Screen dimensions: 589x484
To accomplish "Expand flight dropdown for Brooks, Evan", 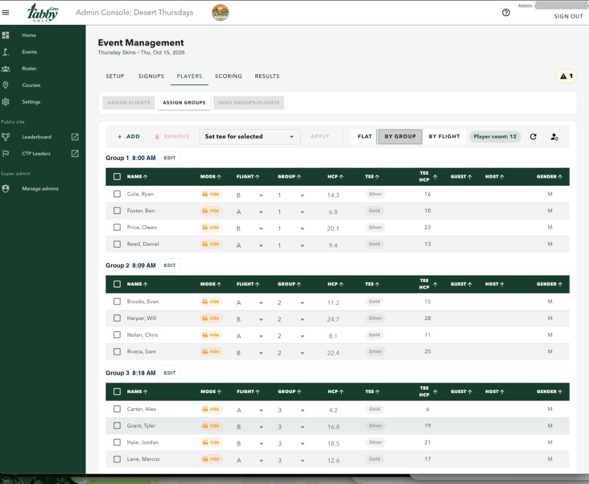I will [250, 303].
